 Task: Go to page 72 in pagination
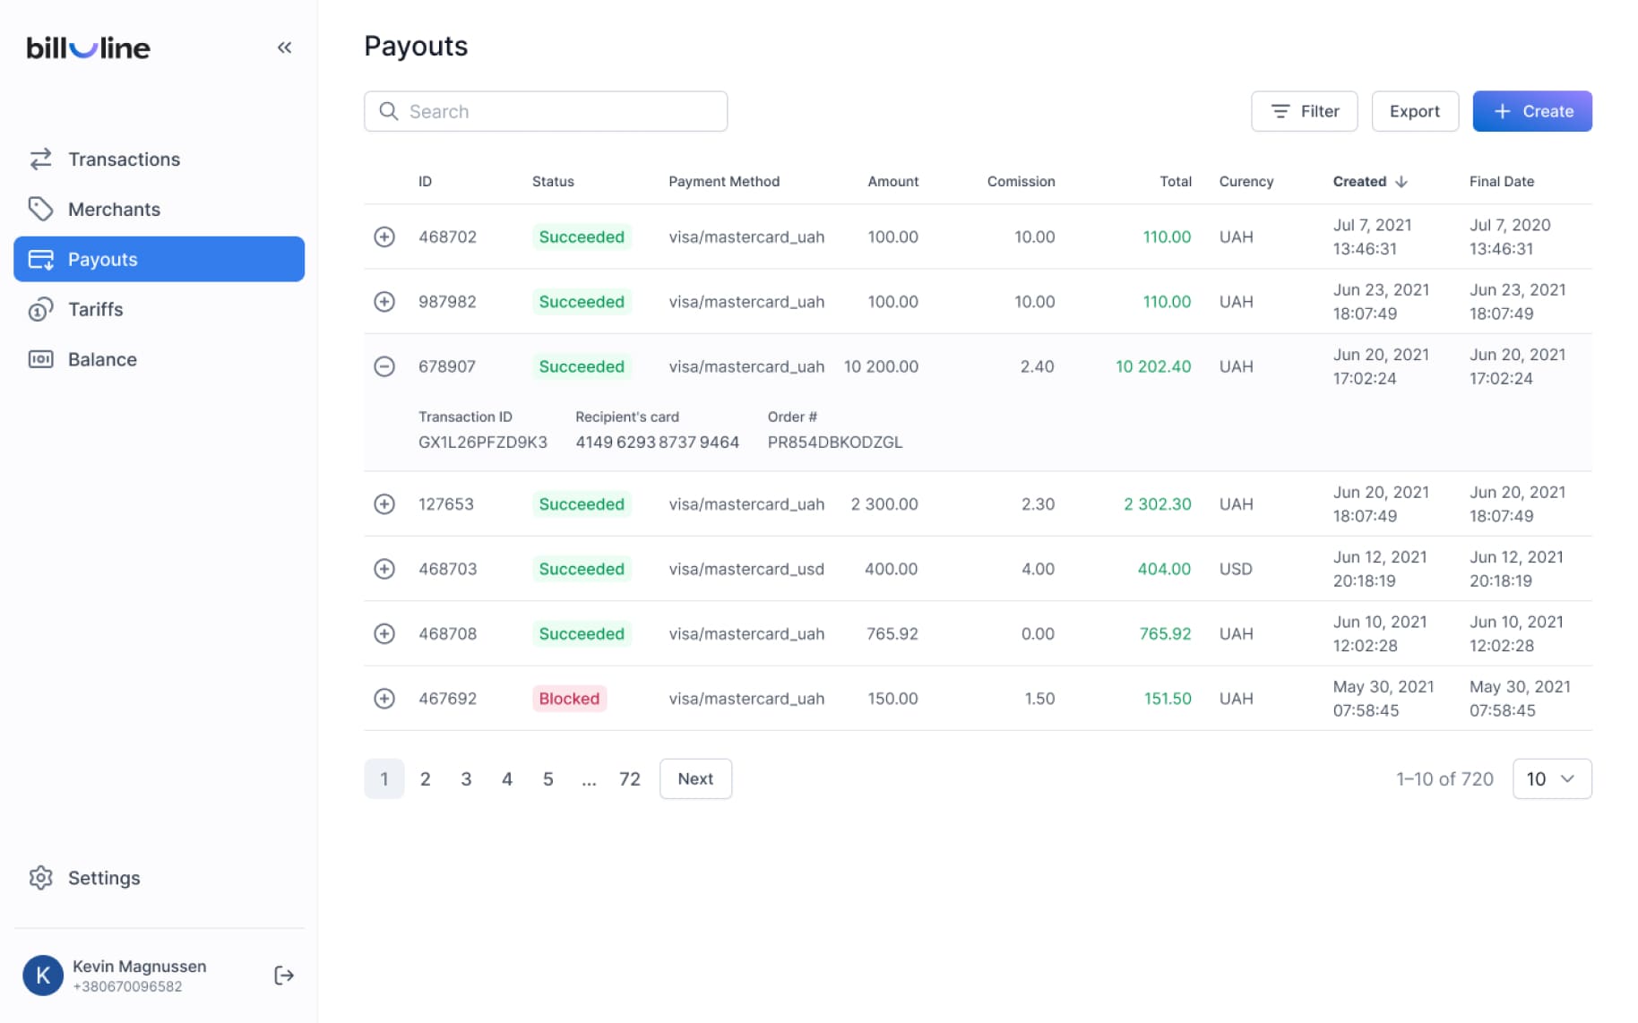[x=629, y=778]
